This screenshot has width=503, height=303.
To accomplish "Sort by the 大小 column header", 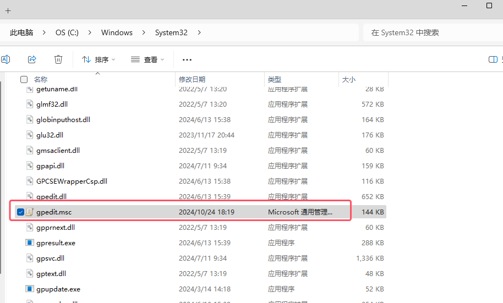I will 349,80.
